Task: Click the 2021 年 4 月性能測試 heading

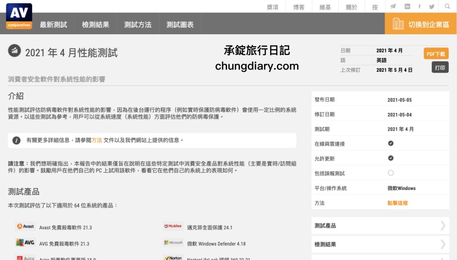Action: click(71, 53)
